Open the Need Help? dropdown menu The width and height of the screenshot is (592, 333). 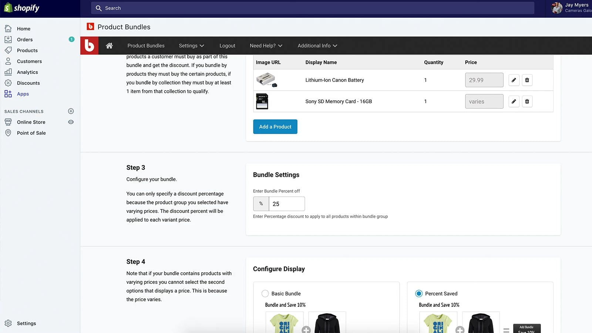(x=266, y=46)
